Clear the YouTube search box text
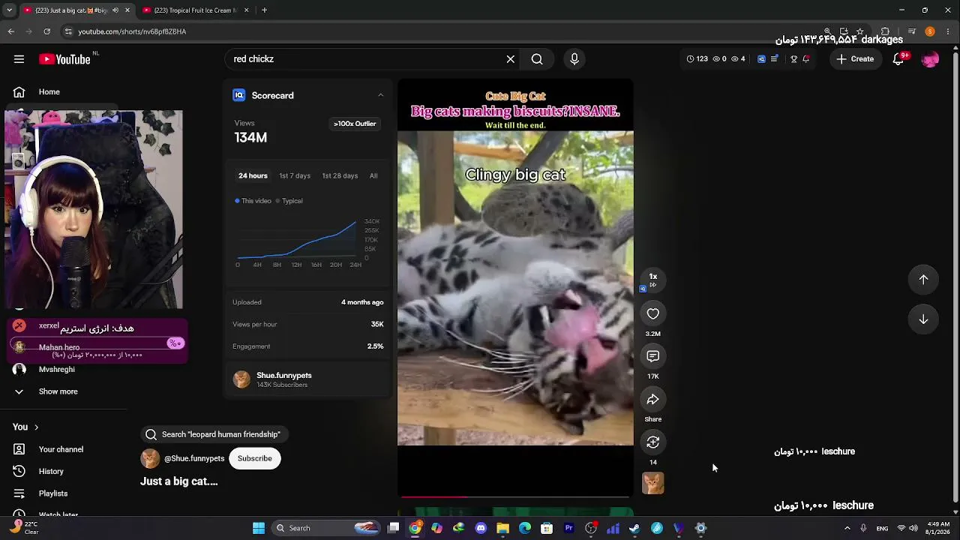The image size is (960, 540). pos(511,59)
